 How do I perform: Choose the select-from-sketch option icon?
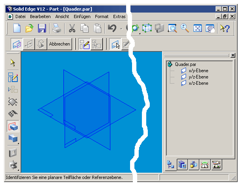pyautogui.click(x=97, y=44)
